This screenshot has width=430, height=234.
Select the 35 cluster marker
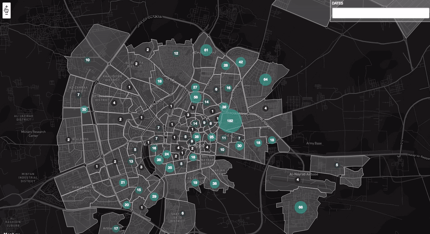coord(170,168)
